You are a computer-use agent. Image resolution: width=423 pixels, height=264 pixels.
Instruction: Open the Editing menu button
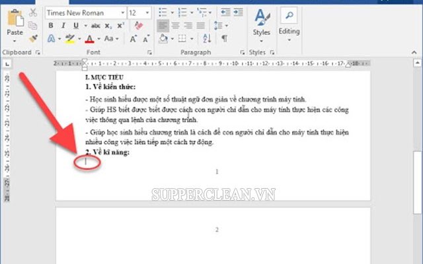pos(289,25)
